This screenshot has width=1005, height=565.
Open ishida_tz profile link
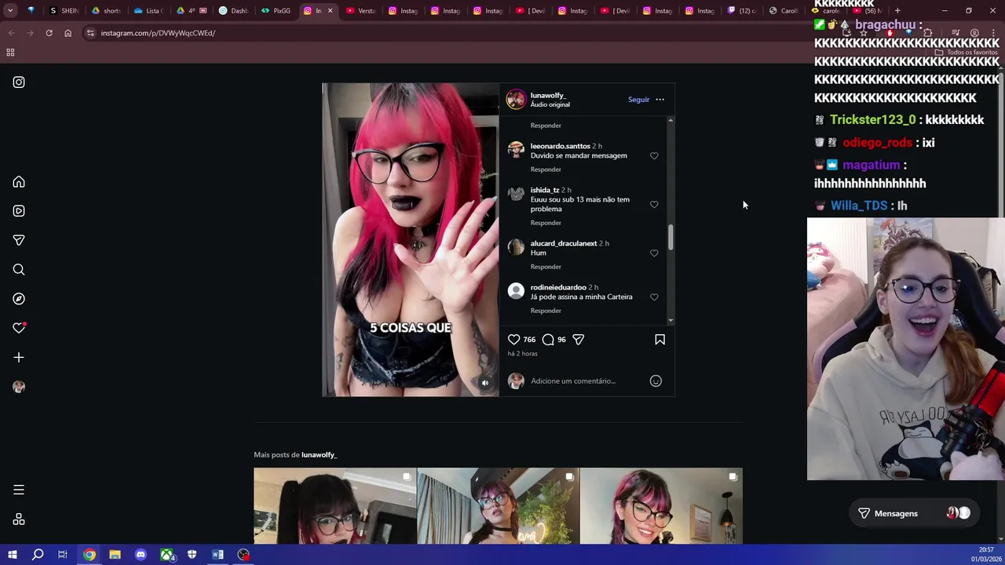pyautogui.click(x=545, y=190)
